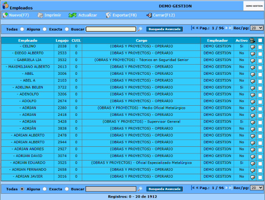Open edit icon for CELINO row
Image resolution: width=265 pixels, height=200 pixels.
pos(252,47)
